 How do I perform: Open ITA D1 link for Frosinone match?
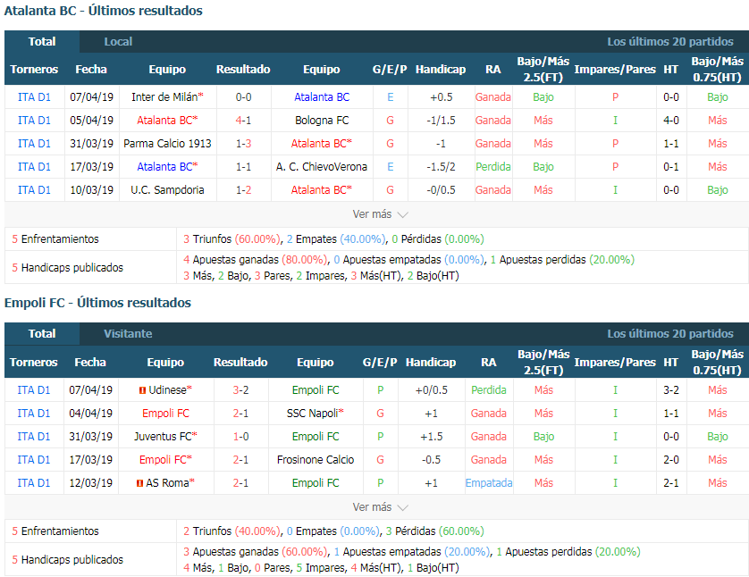pos(33,460)
